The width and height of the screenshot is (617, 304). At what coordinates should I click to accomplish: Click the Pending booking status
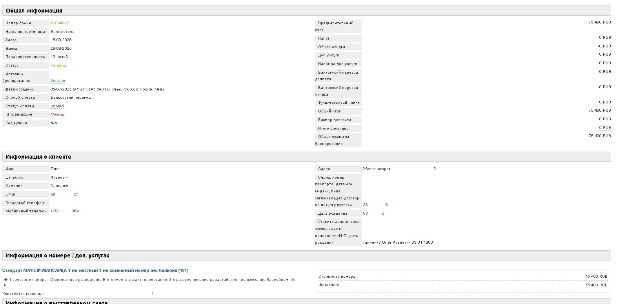(58, 65)
